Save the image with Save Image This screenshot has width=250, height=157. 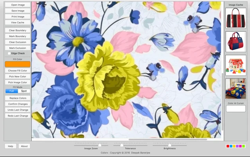coord(18,11)
